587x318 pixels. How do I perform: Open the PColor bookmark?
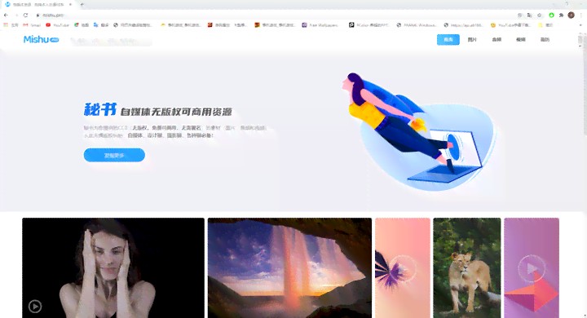369,25
